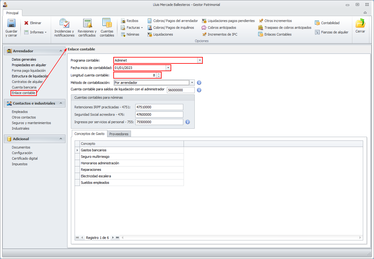Open Industriales in sidebar
The image size is (374, 259).
point(21,128)
